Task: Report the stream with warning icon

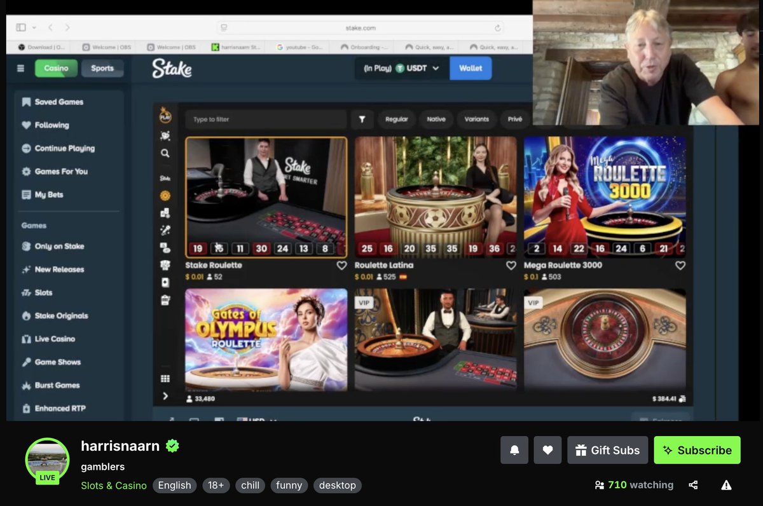Action: [x=726, y=485]
